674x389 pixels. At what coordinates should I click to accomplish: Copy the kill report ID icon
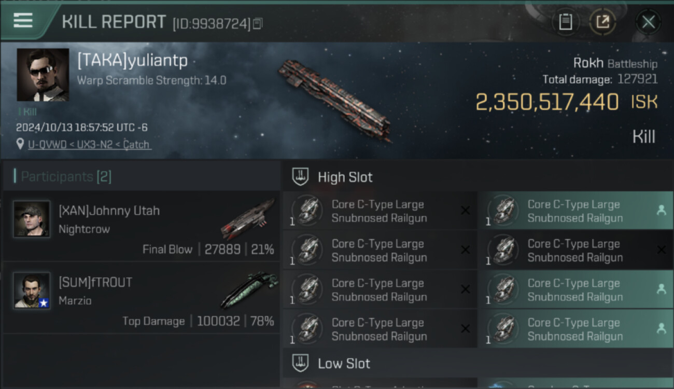[x=258, y=23]
